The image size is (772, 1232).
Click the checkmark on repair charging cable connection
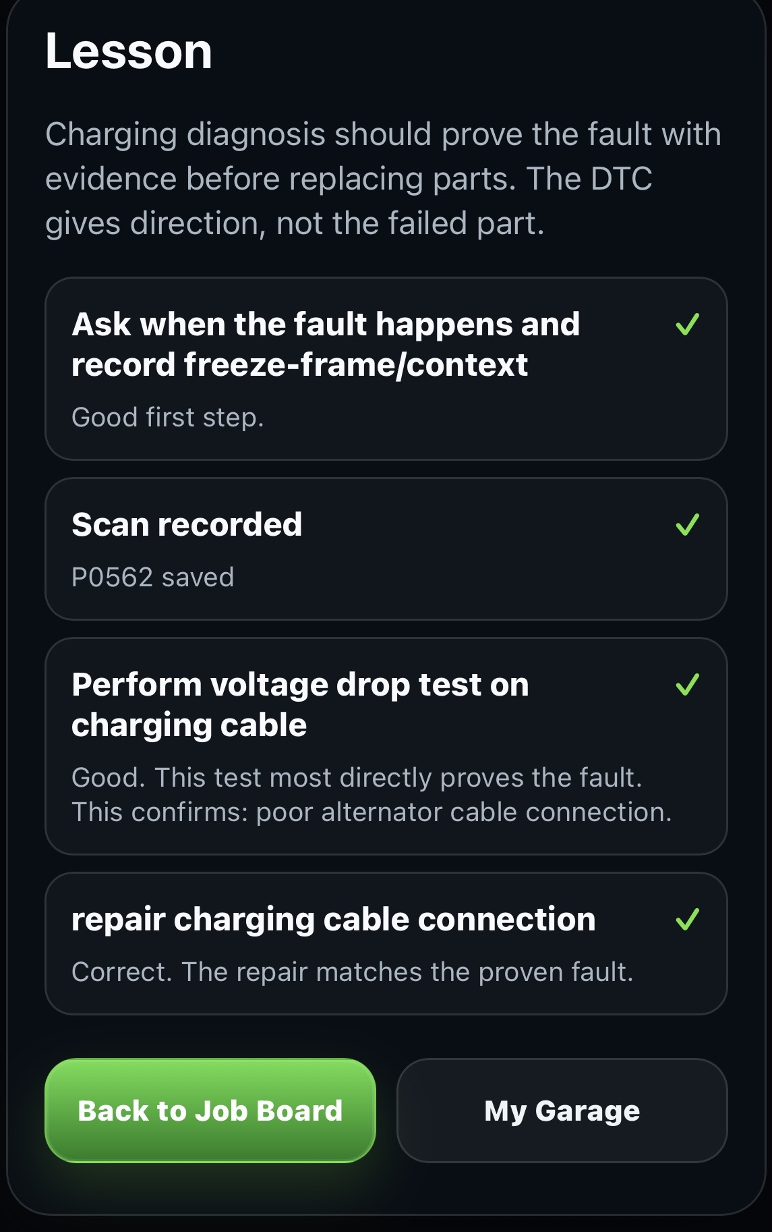(687, 919)
